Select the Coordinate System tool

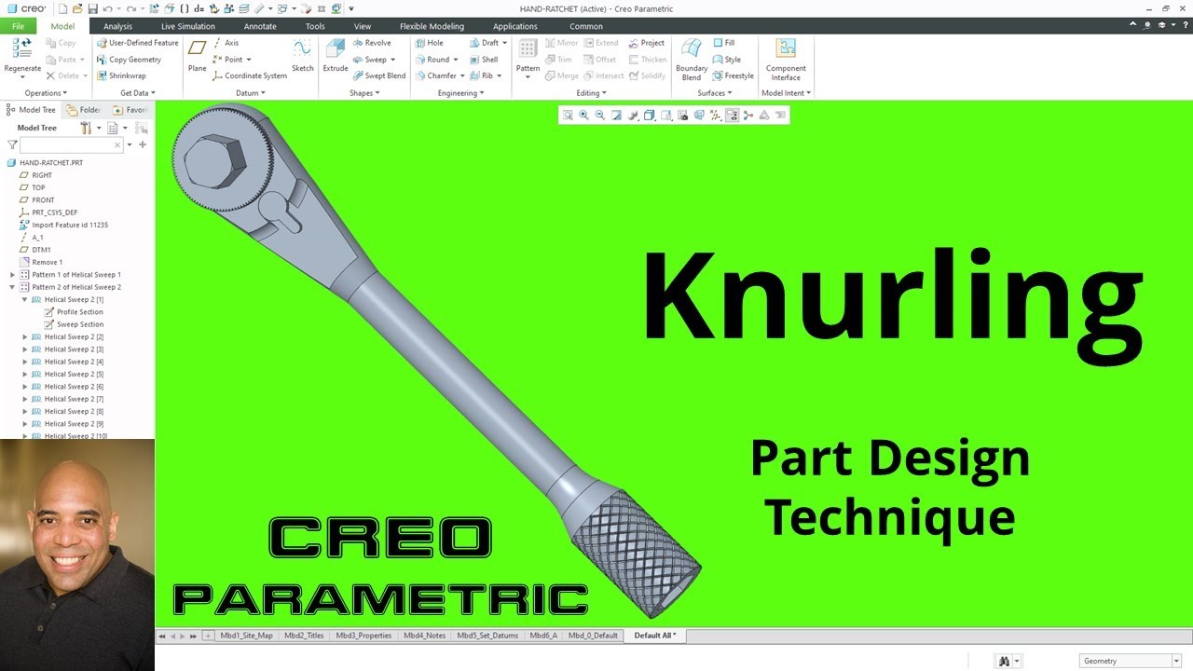pyautogui.click(x=250, y=75)
